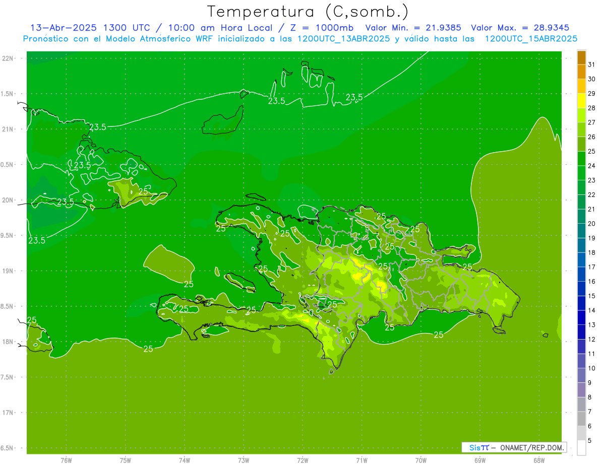This screenshot has height=467, width=605.
Task: Click the '72W' longitude label
Action: coord(302,460)
